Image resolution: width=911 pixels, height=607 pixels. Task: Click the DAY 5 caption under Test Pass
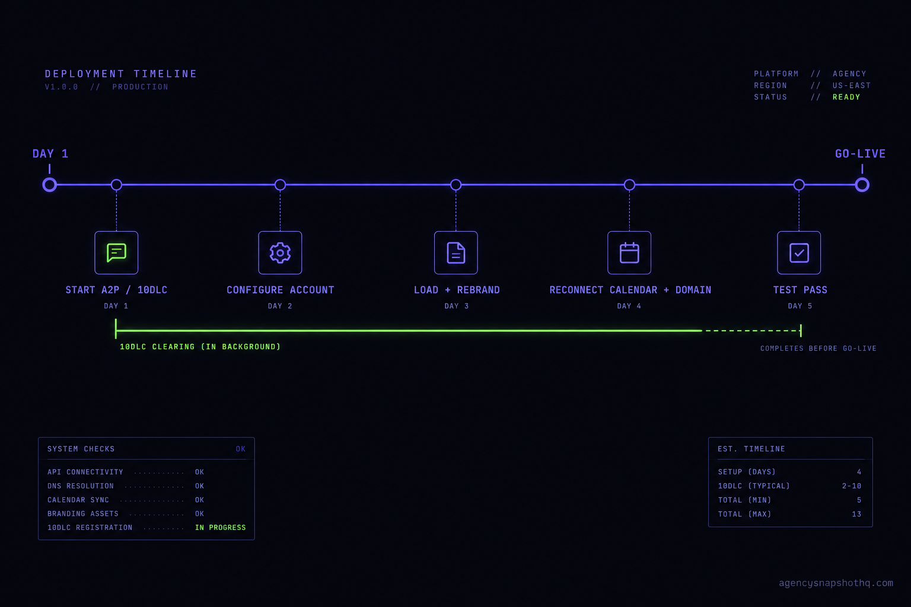pos(800,306)
